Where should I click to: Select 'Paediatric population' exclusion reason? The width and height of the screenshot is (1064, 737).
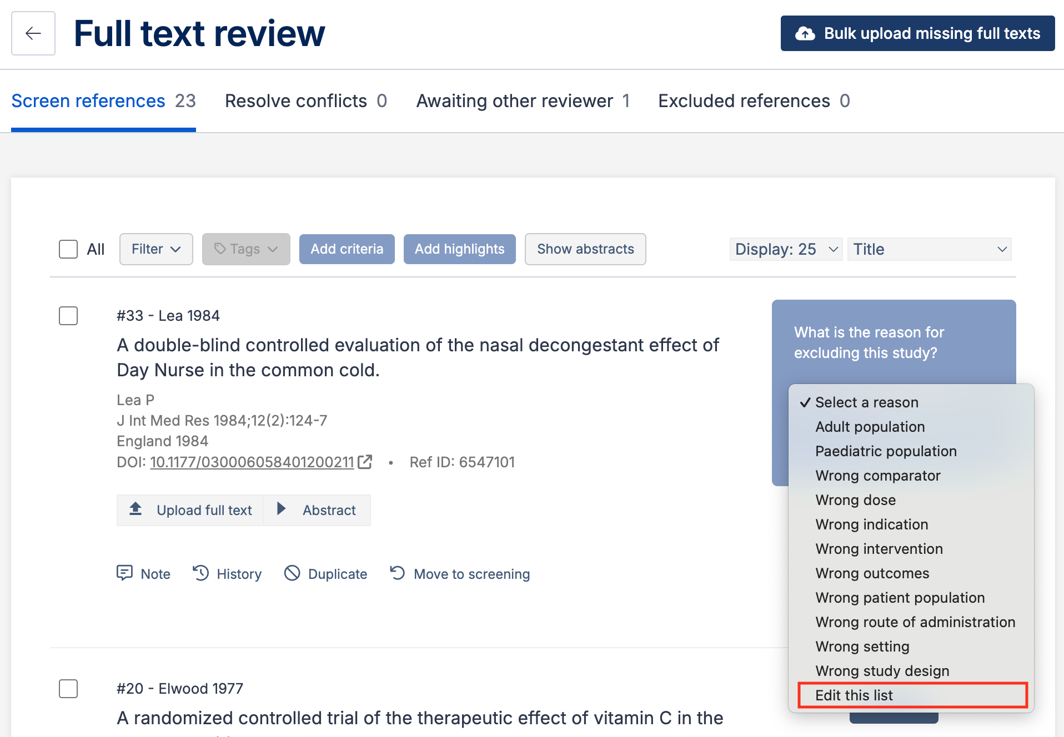(911, 451)
